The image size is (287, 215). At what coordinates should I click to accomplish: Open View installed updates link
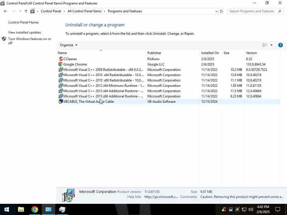tap(25, 32)
